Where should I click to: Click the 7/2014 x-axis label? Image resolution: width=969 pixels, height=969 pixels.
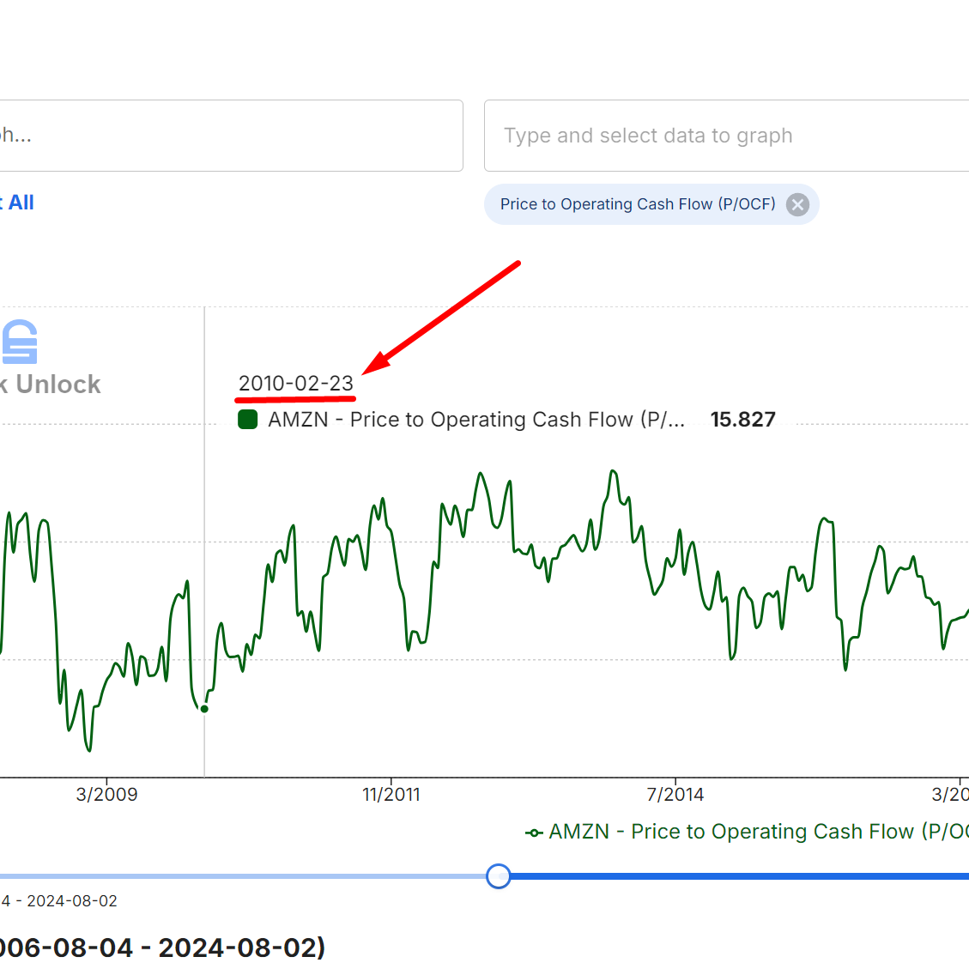click(675, 794)
